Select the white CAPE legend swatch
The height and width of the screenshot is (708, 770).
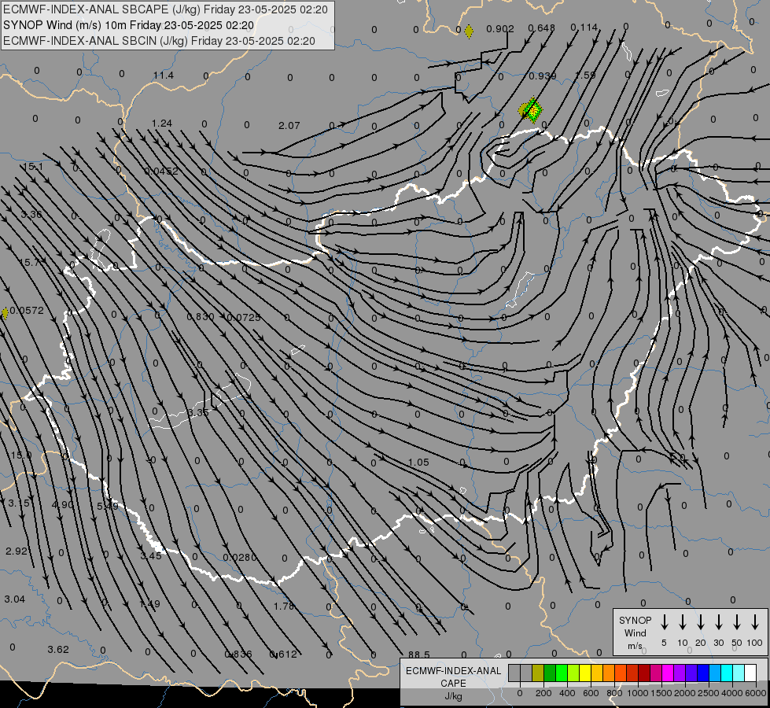coord(750,673)
